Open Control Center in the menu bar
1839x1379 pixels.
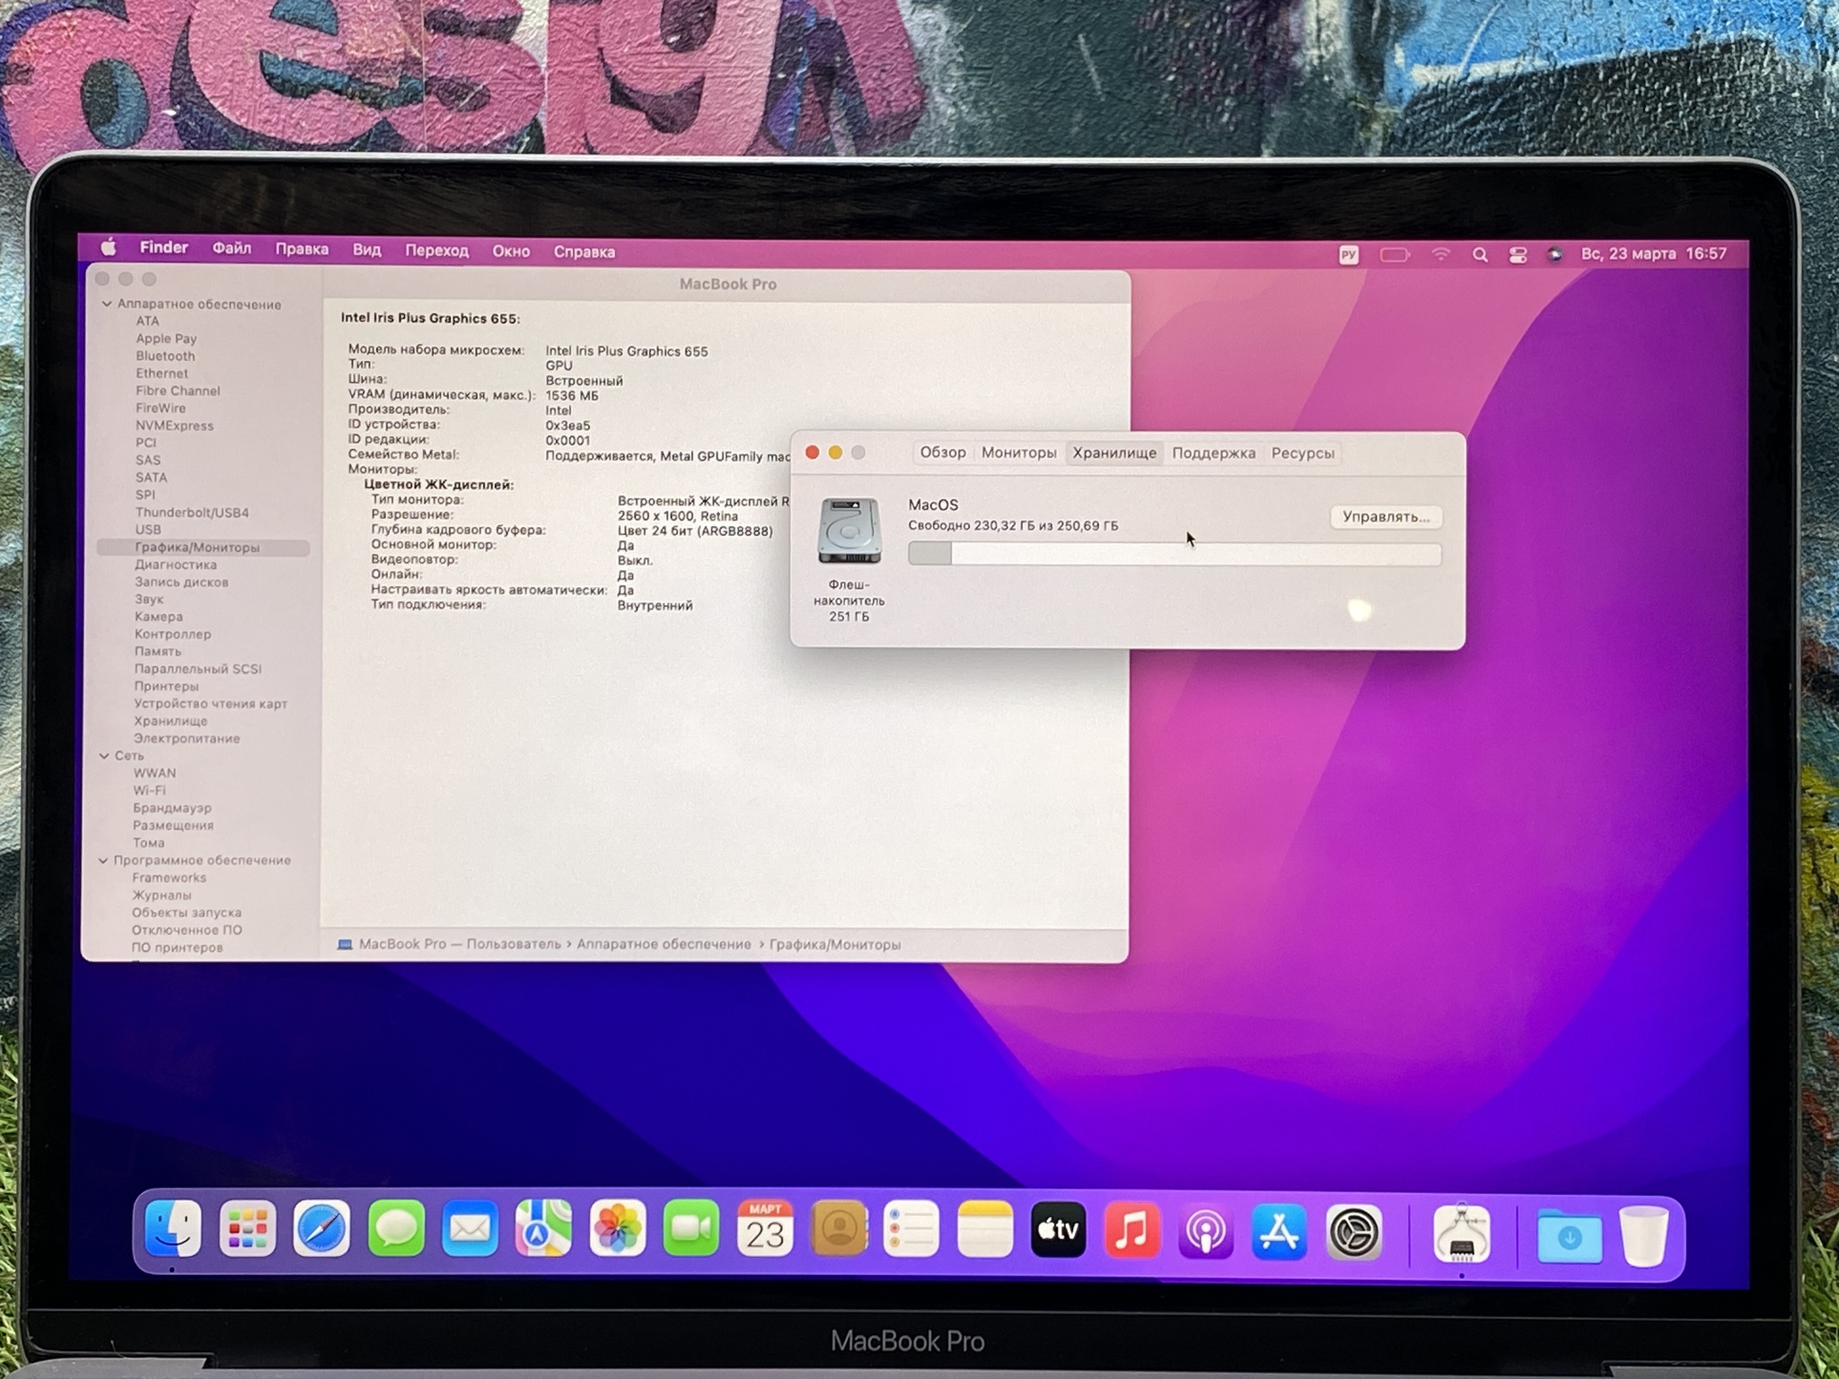1518,255
